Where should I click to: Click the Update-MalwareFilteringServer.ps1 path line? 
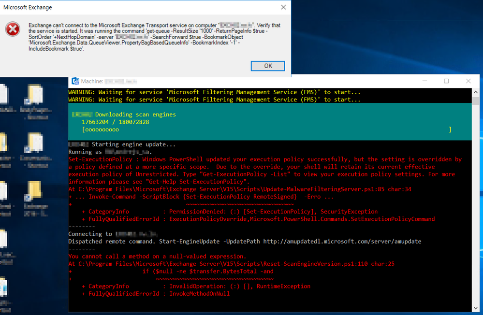(x=240, y=189)
